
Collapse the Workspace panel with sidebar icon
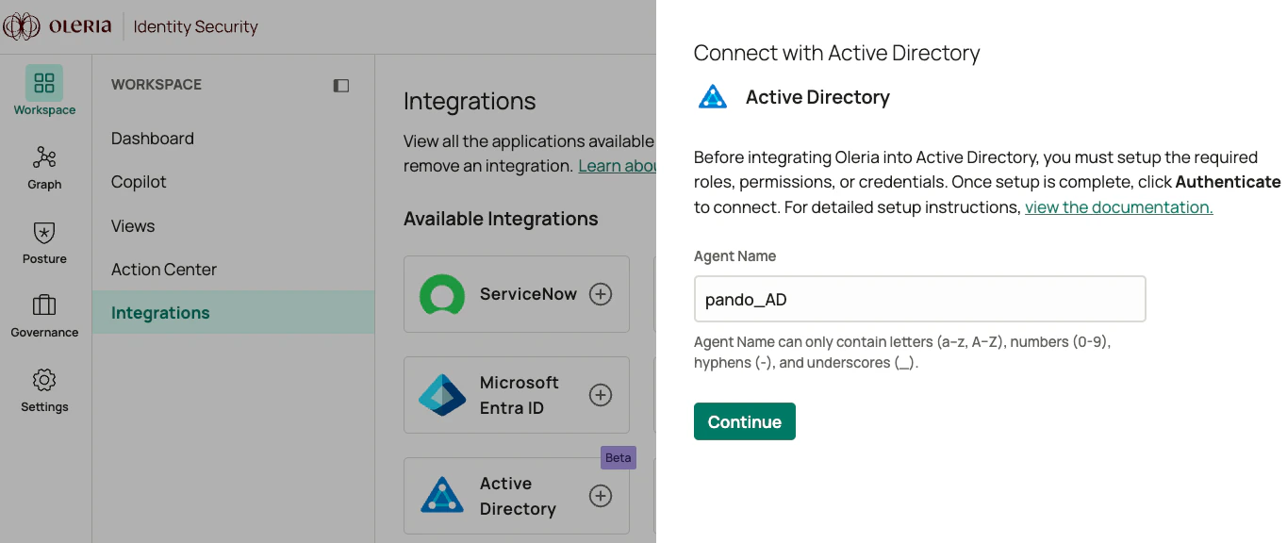(x=341, y=86)
